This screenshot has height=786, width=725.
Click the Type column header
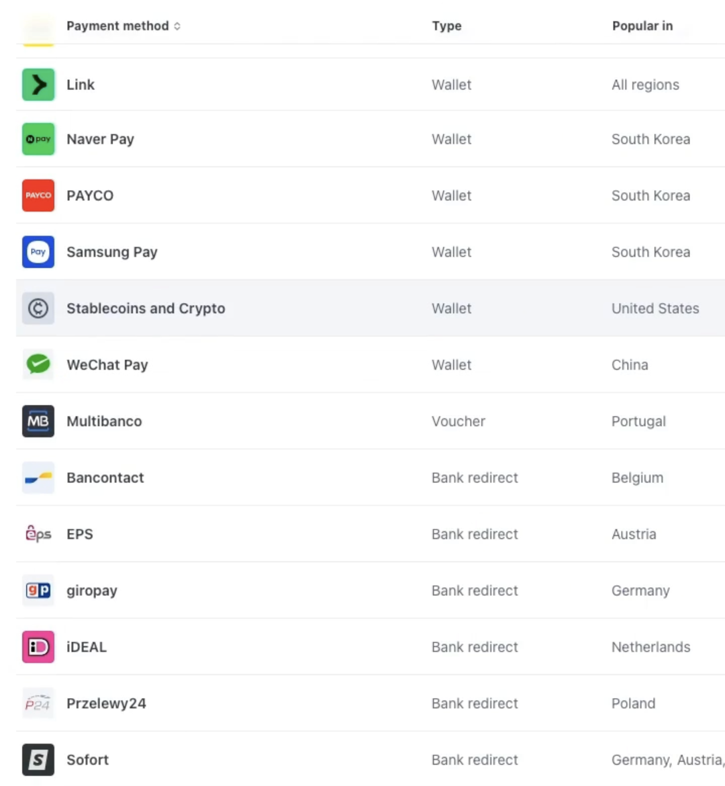tap(446, 26)
